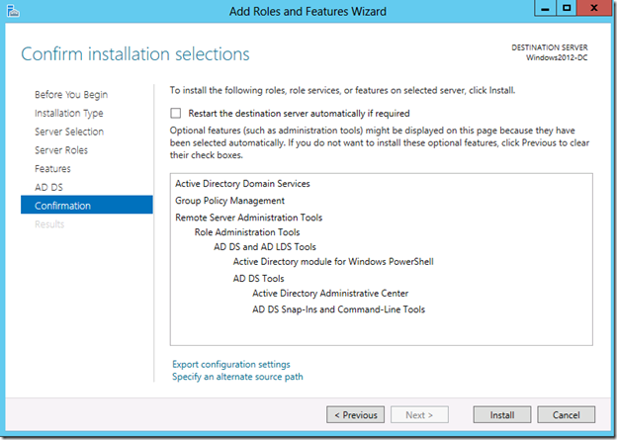
Task: Click the Windows2012-DC destination server name
Action: click(x=557, y=57)
